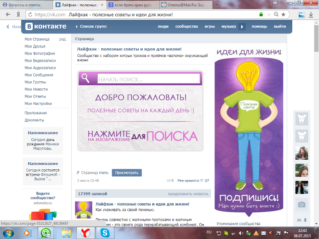Viewport: 319px width, 239px height.
Task: Open Windows Explorer from the taskbar
Action: 66,233
